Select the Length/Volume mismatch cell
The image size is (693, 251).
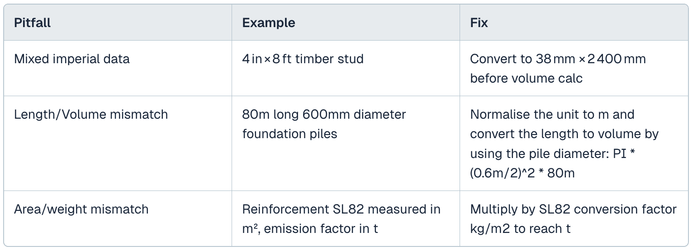(x=91, y=114)
